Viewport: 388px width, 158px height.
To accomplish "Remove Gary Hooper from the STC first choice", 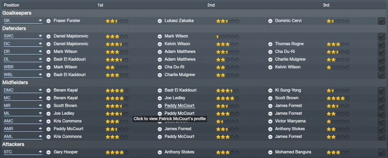I will pos(49,152).
